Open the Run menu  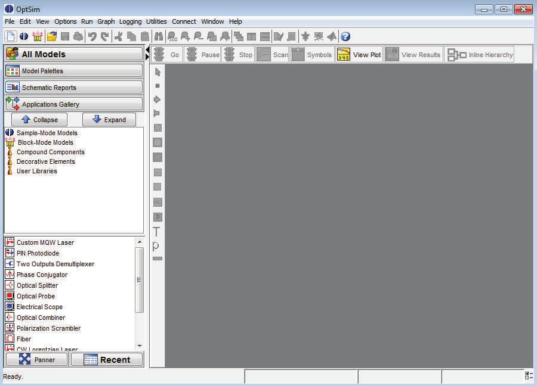coord(87,21)
